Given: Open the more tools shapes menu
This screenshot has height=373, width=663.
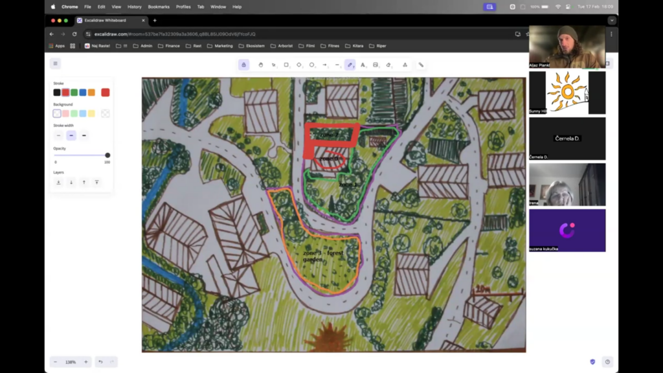Looking at the screenshot, I should point(405,65).
